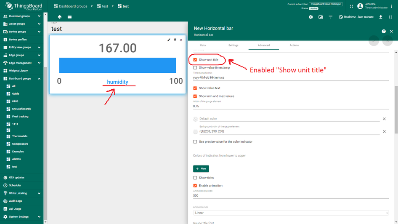This screenshot has height=224, width=398.
Task: Click the ThingsBoard logo
Action: point(24,6)
